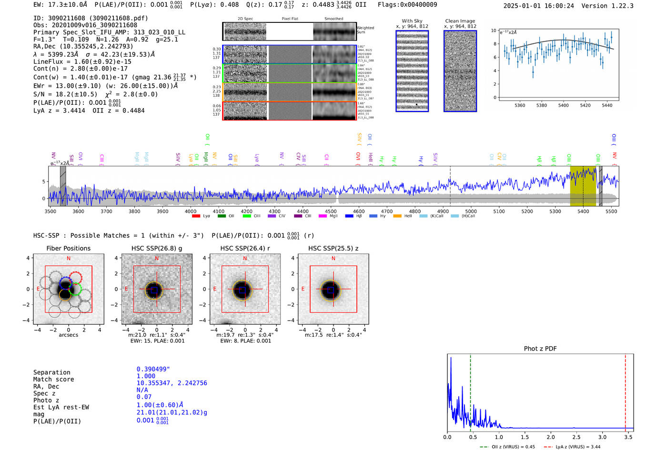Image resolution: width=667 pixels, height=454 pixels.
Task: Click 'EWr: 15, PLAE: 0.001' under g cutout
Action: tap(157, 341)
